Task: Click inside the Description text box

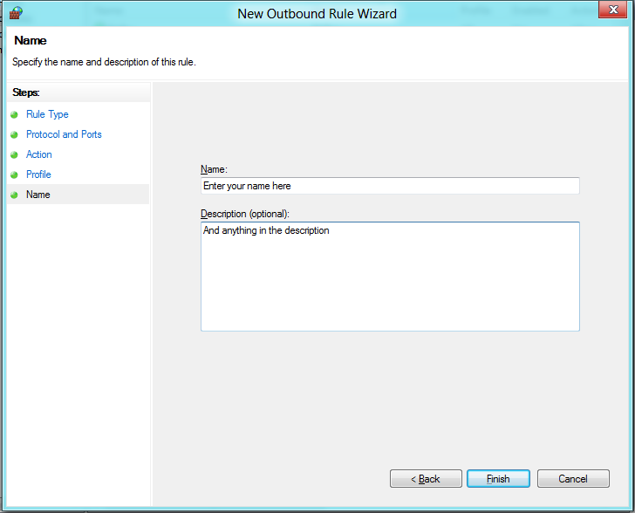Action: click(x=390, y=277)
